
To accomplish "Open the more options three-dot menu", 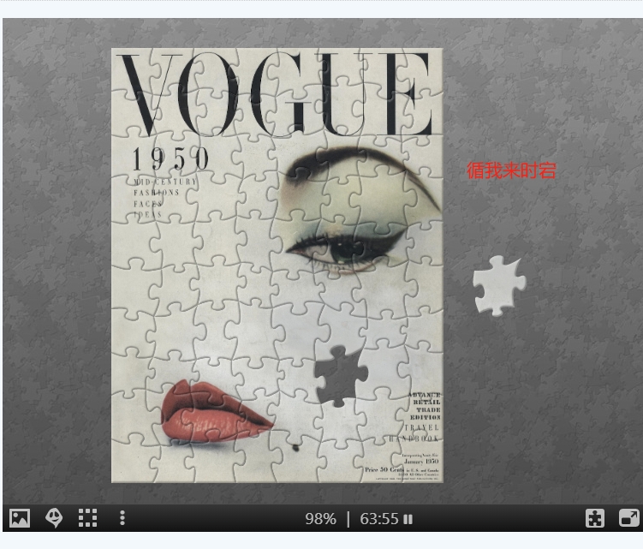I will pos(122,518).
